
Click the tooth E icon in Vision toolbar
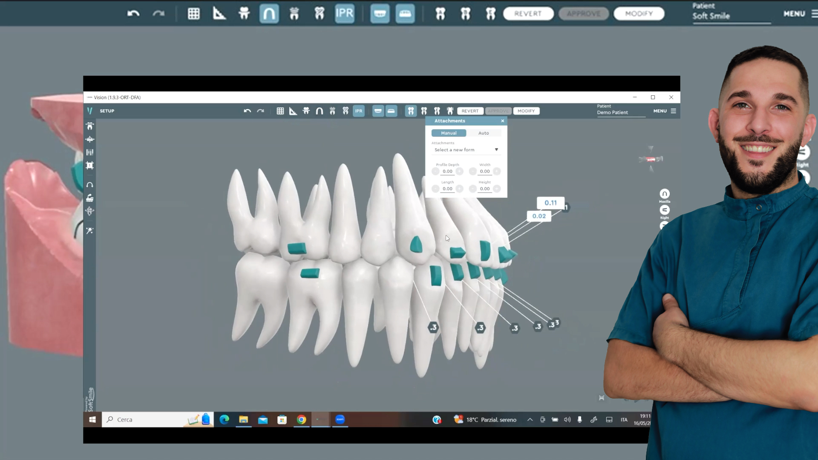[x=437, y=111]
